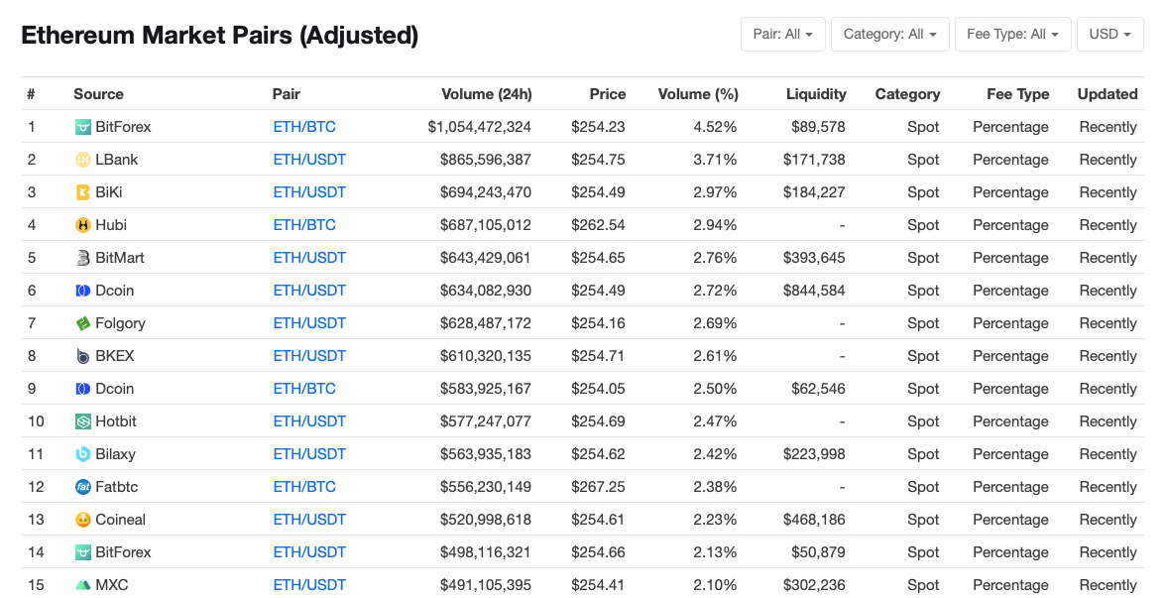Expand the Category: All dropdown
Screen dimensions: 1167x598
[889, 34]
